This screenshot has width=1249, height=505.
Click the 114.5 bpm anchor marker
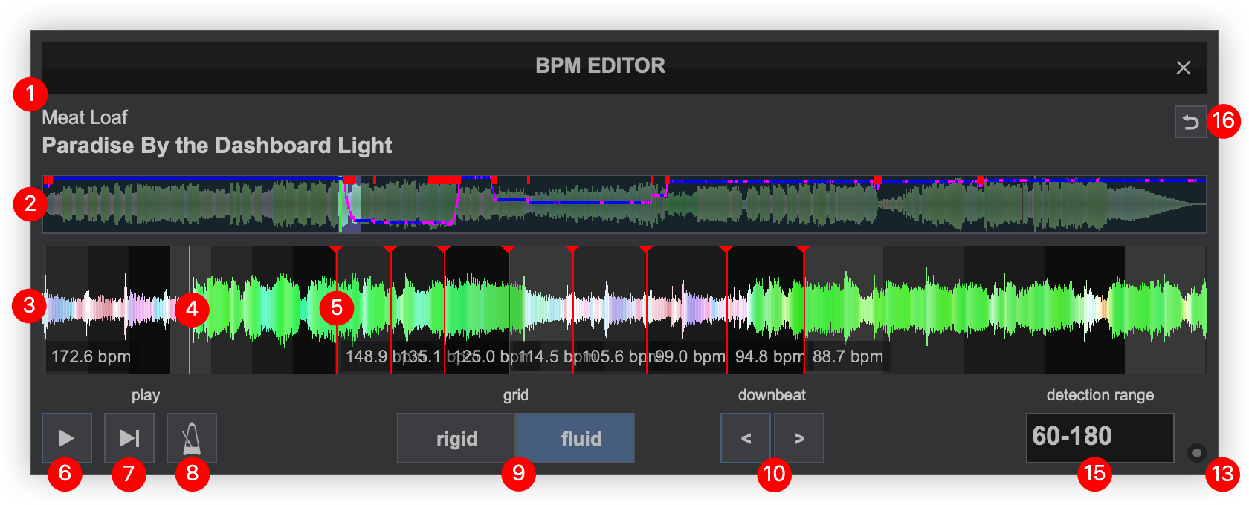click(508, 250)
